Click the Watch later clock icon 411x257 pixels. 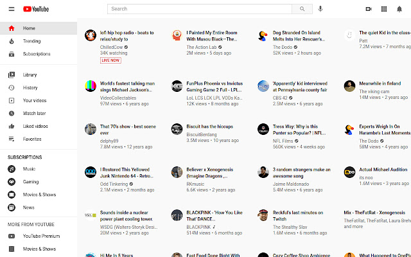pyautogui.click(x=12, y=113)
